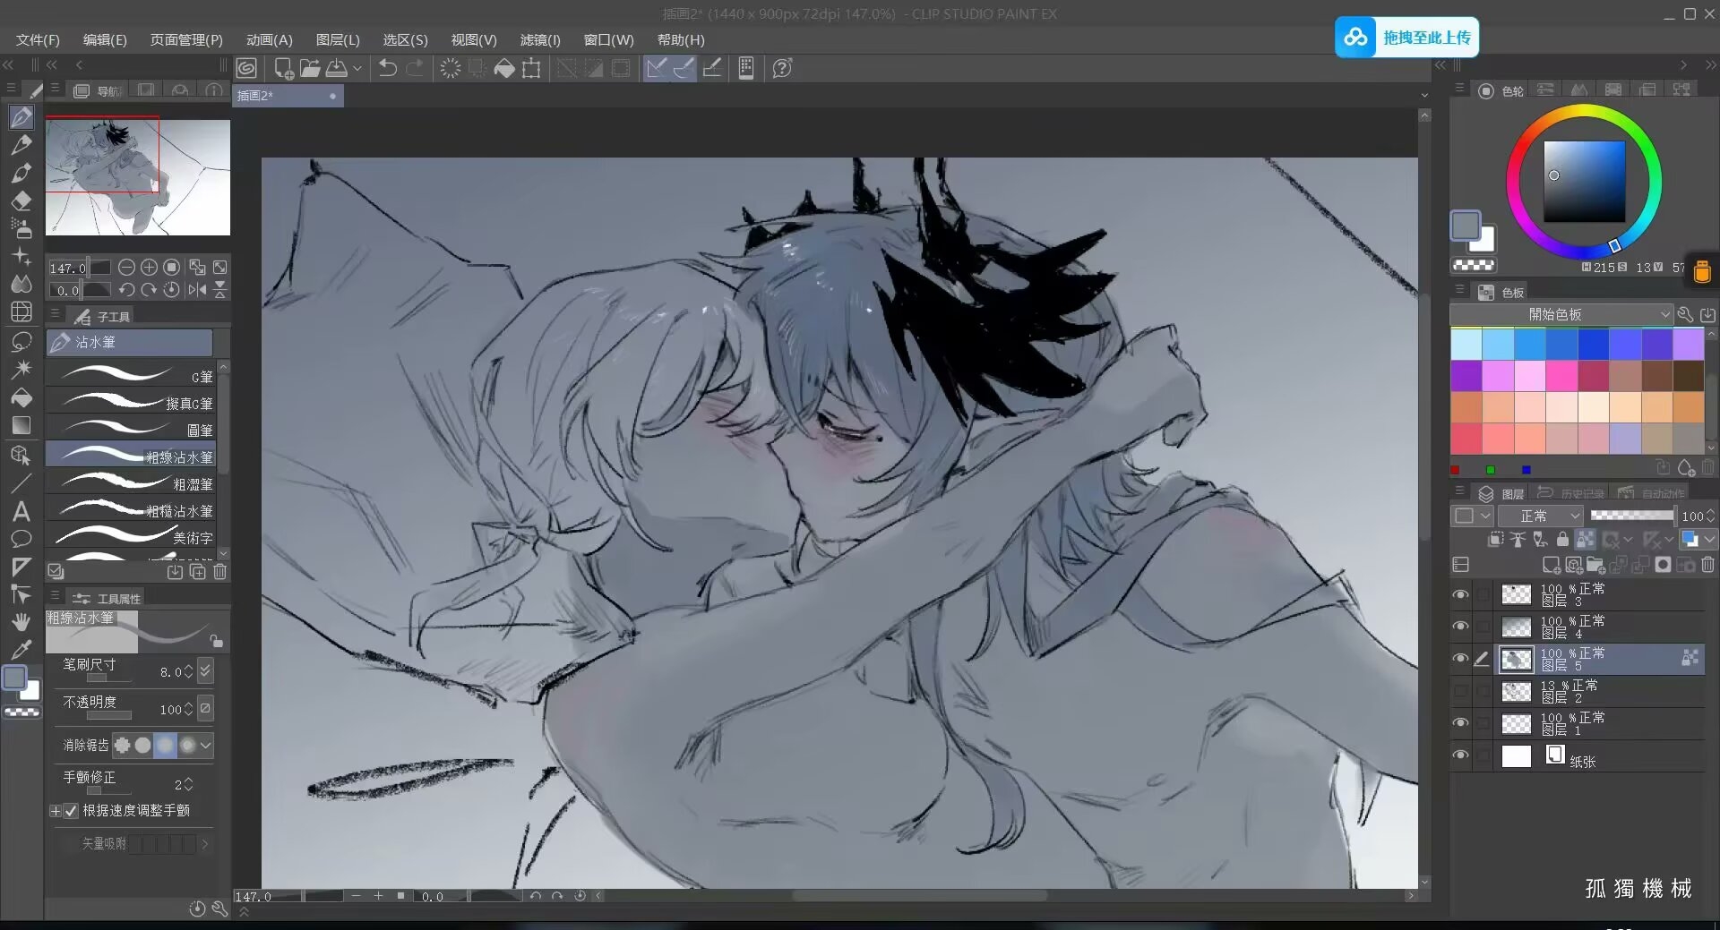Open the 正常 blending mode dropdown

pos(1541,516)
